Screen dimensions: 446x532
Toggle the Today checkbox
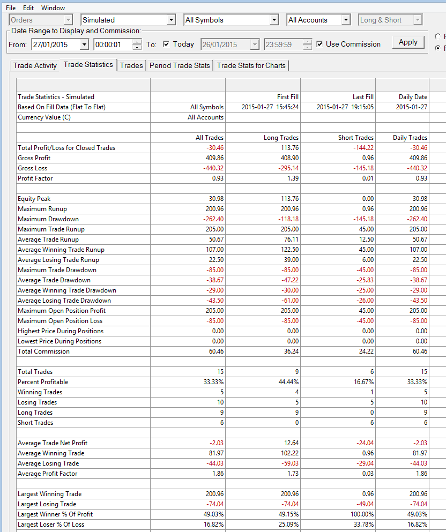(166, 44)
